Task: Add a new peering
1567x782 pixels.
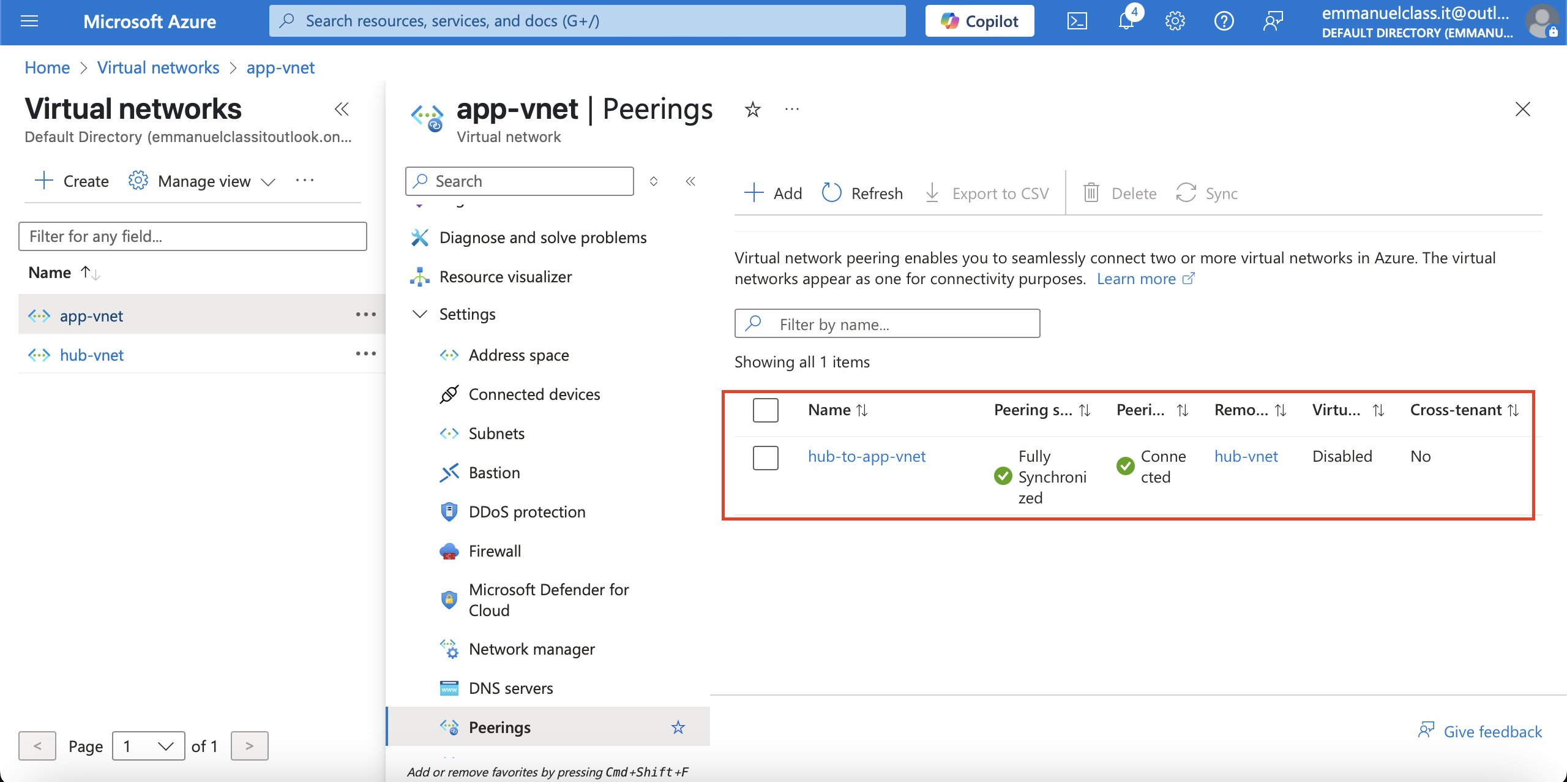Action: 773,194
